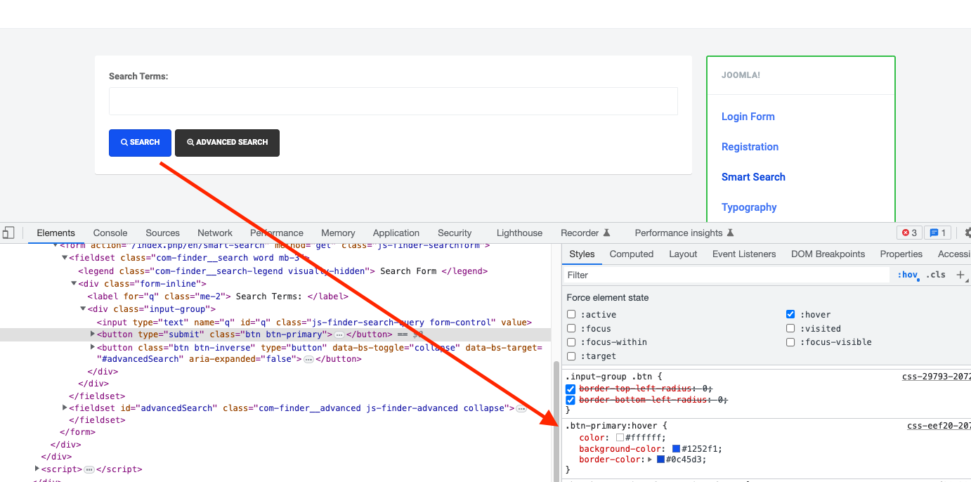Click the add new style rule plus
The width and height of the screenshot is (971, 482).
pyautogui.click(x=960, y=275)
